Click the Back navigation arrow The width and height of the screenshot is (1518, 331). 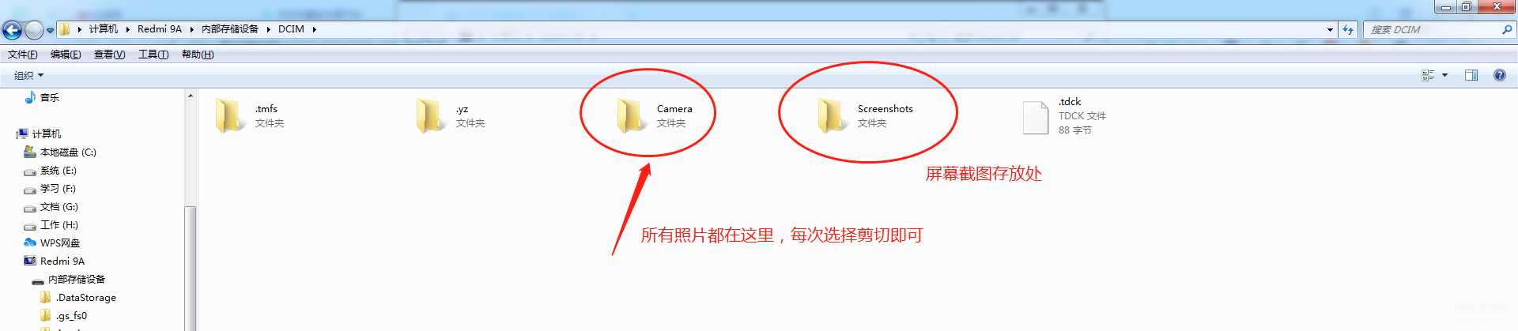(x=12, y=30)
